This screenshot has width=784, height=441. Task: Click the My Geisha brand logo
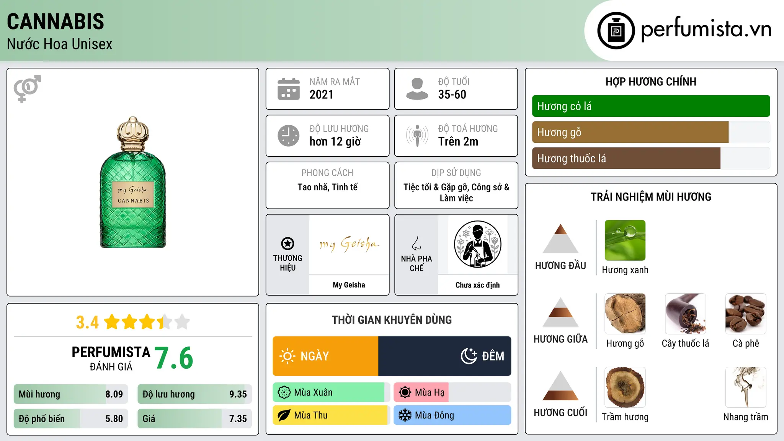pyautogui.click(x=349, y=244)
